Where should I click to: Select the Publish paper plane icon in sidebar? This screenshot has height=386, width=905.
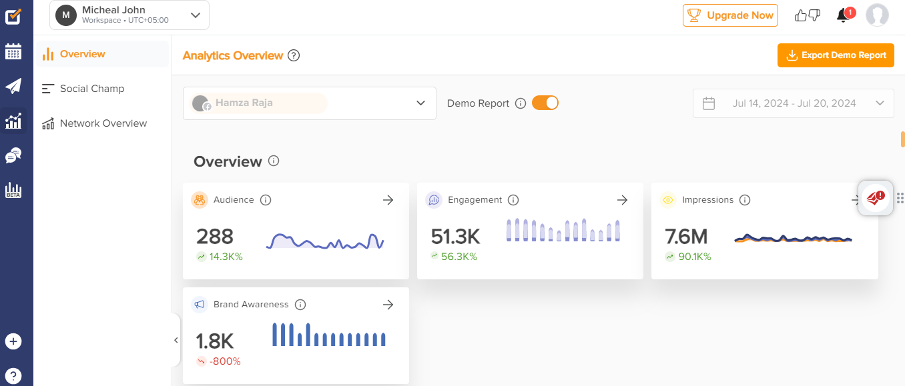[13, 85]
